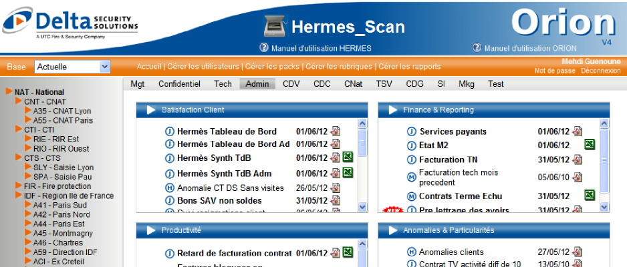Open the Base dropdown showing Actuelle

[x=72, y=67]
